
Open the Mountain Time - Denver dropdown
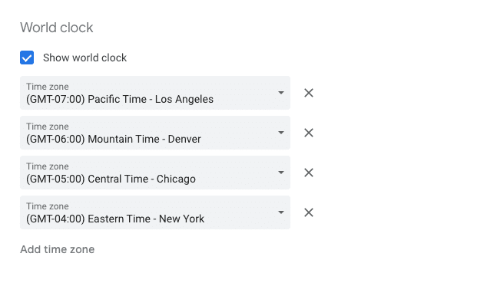[155, 133]
